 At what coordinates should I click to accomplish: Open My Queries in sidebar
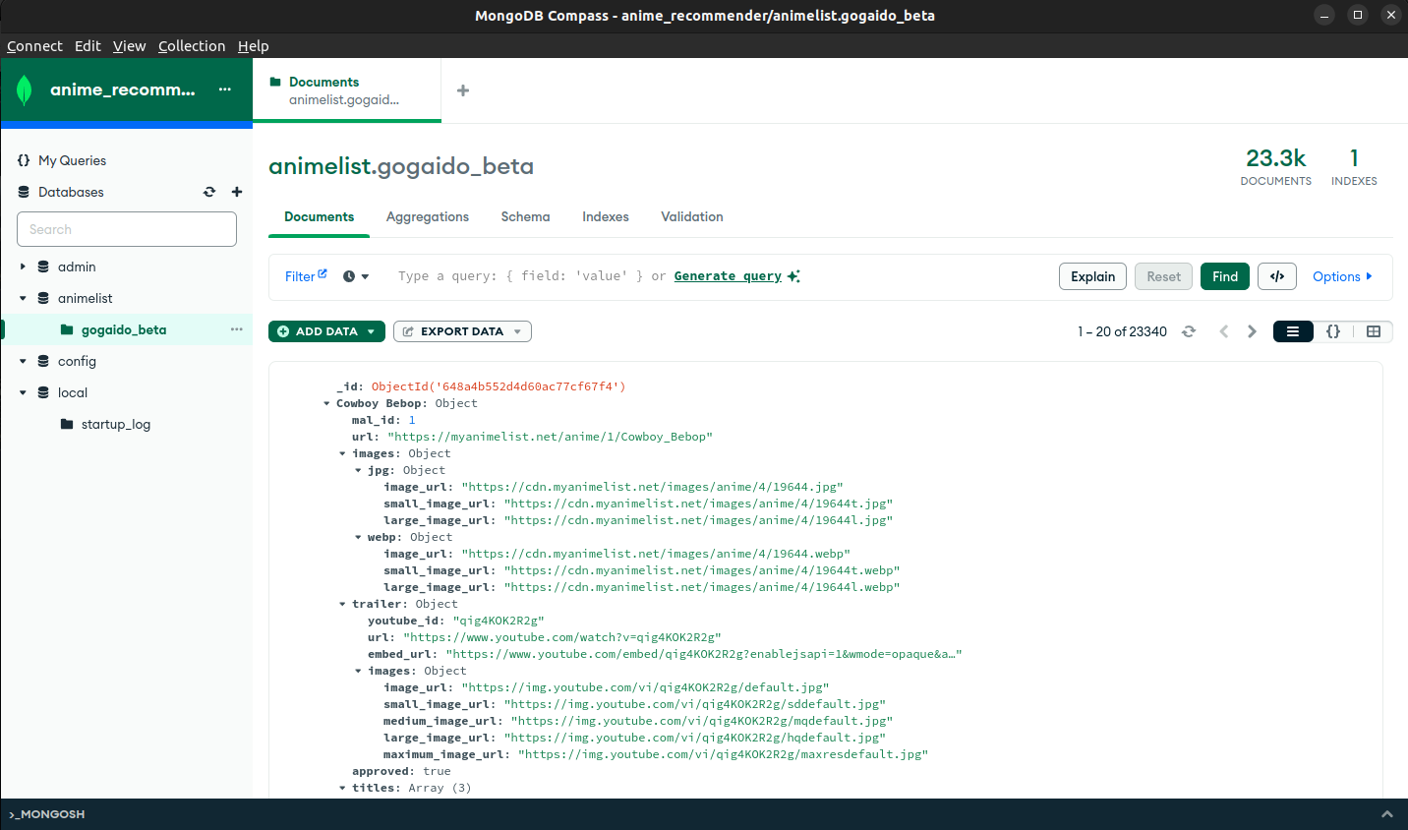click(x=72, y=160)
